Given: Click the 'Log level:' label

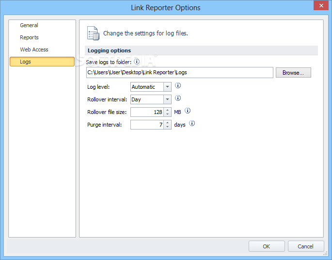Looking at the screenshot, I should click(98, 87).
